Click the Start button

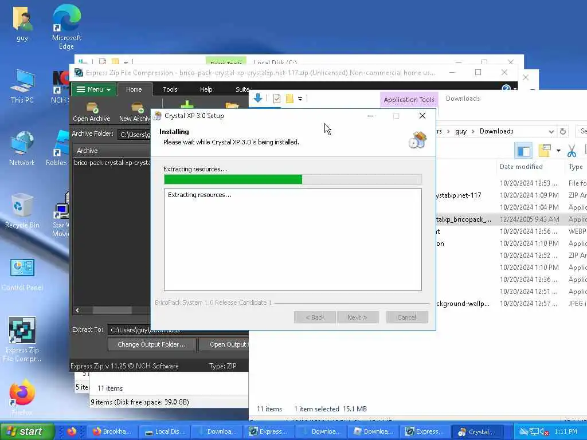coord(27,431)
